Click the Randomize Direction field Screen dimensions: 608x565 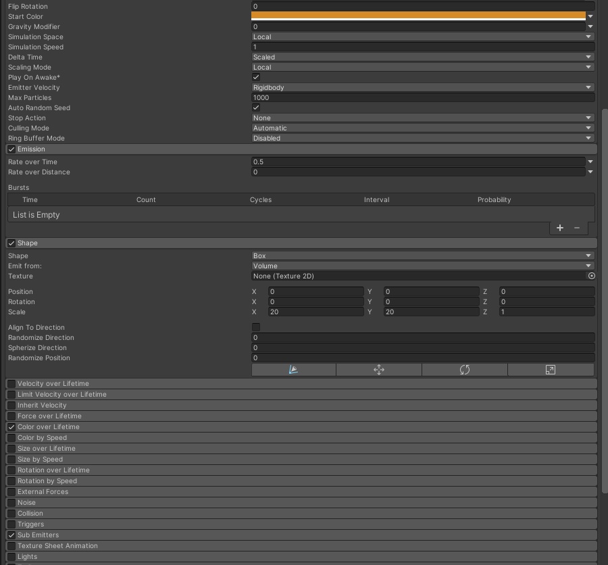click(423, 338)
